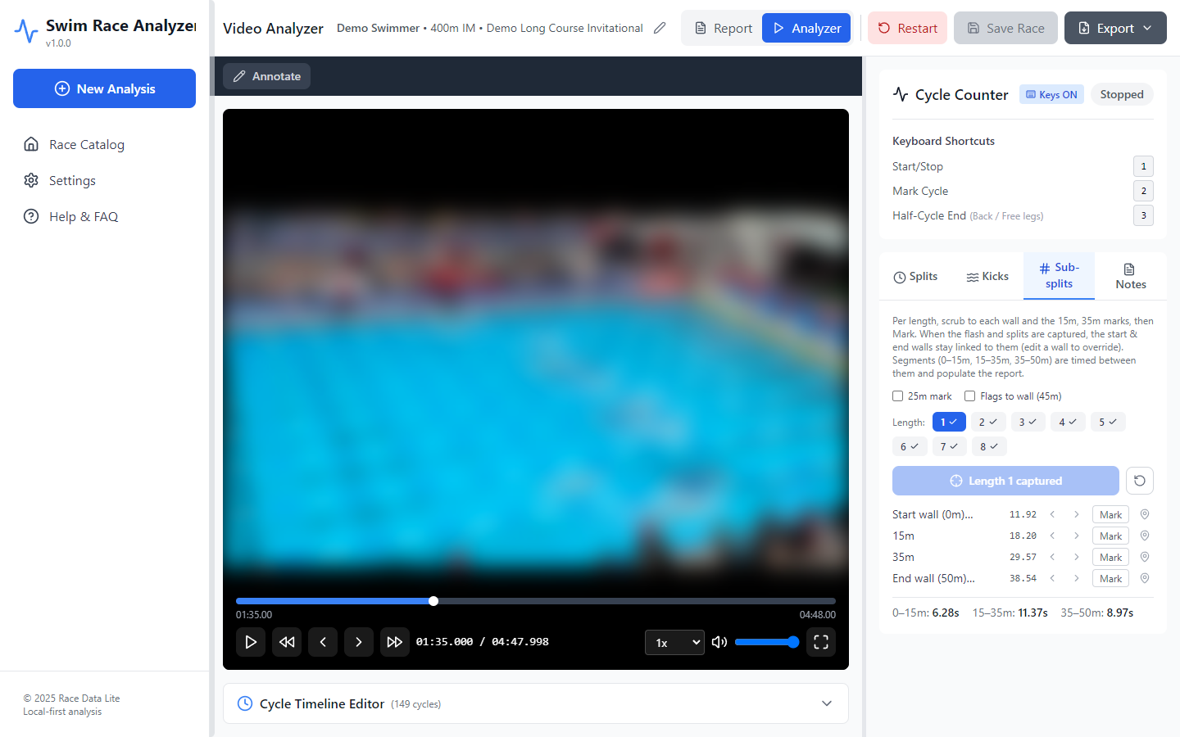Click the location pin for End wall row
1180x737 pixels.
tap(1145, 578)
